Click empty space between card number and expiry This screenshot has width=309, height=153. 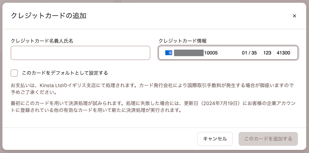(230, 53)
